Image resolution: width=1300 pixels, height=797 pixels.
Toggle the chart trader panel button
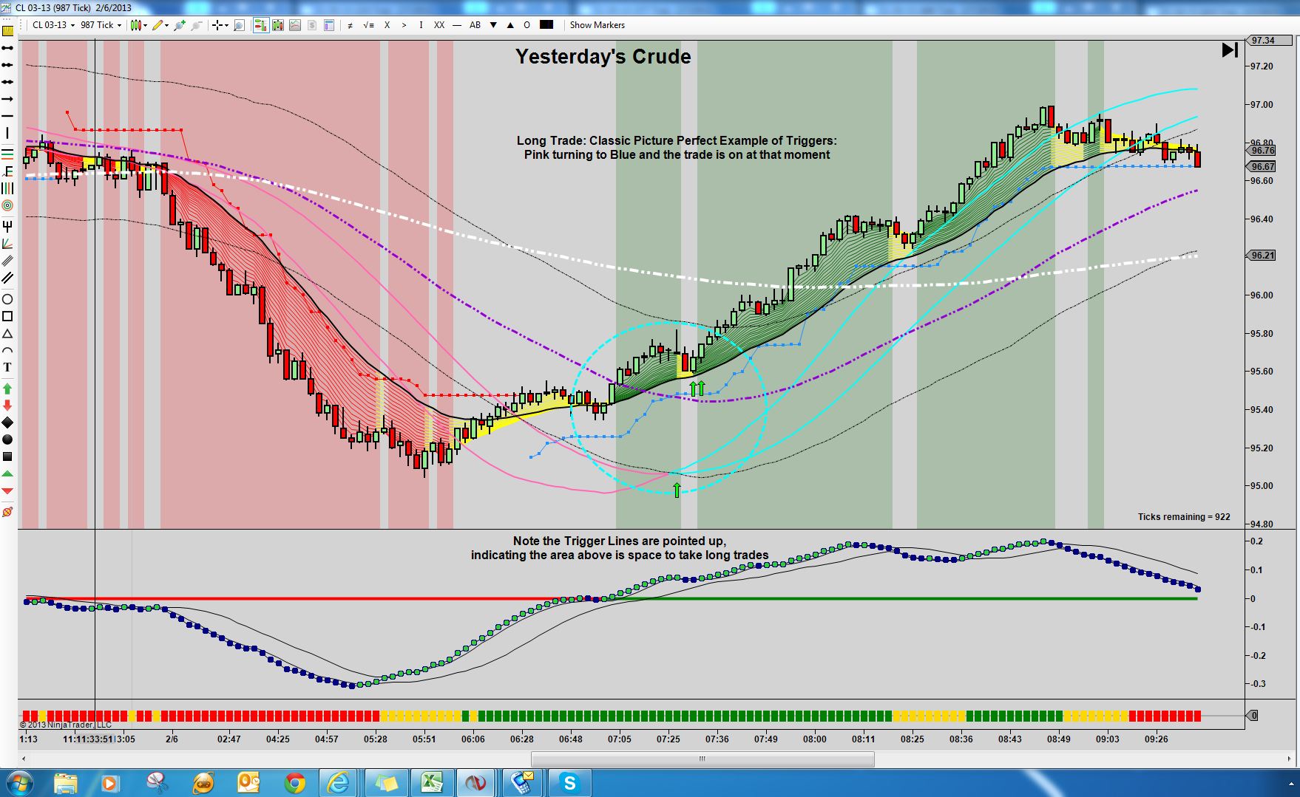(260, 25)
